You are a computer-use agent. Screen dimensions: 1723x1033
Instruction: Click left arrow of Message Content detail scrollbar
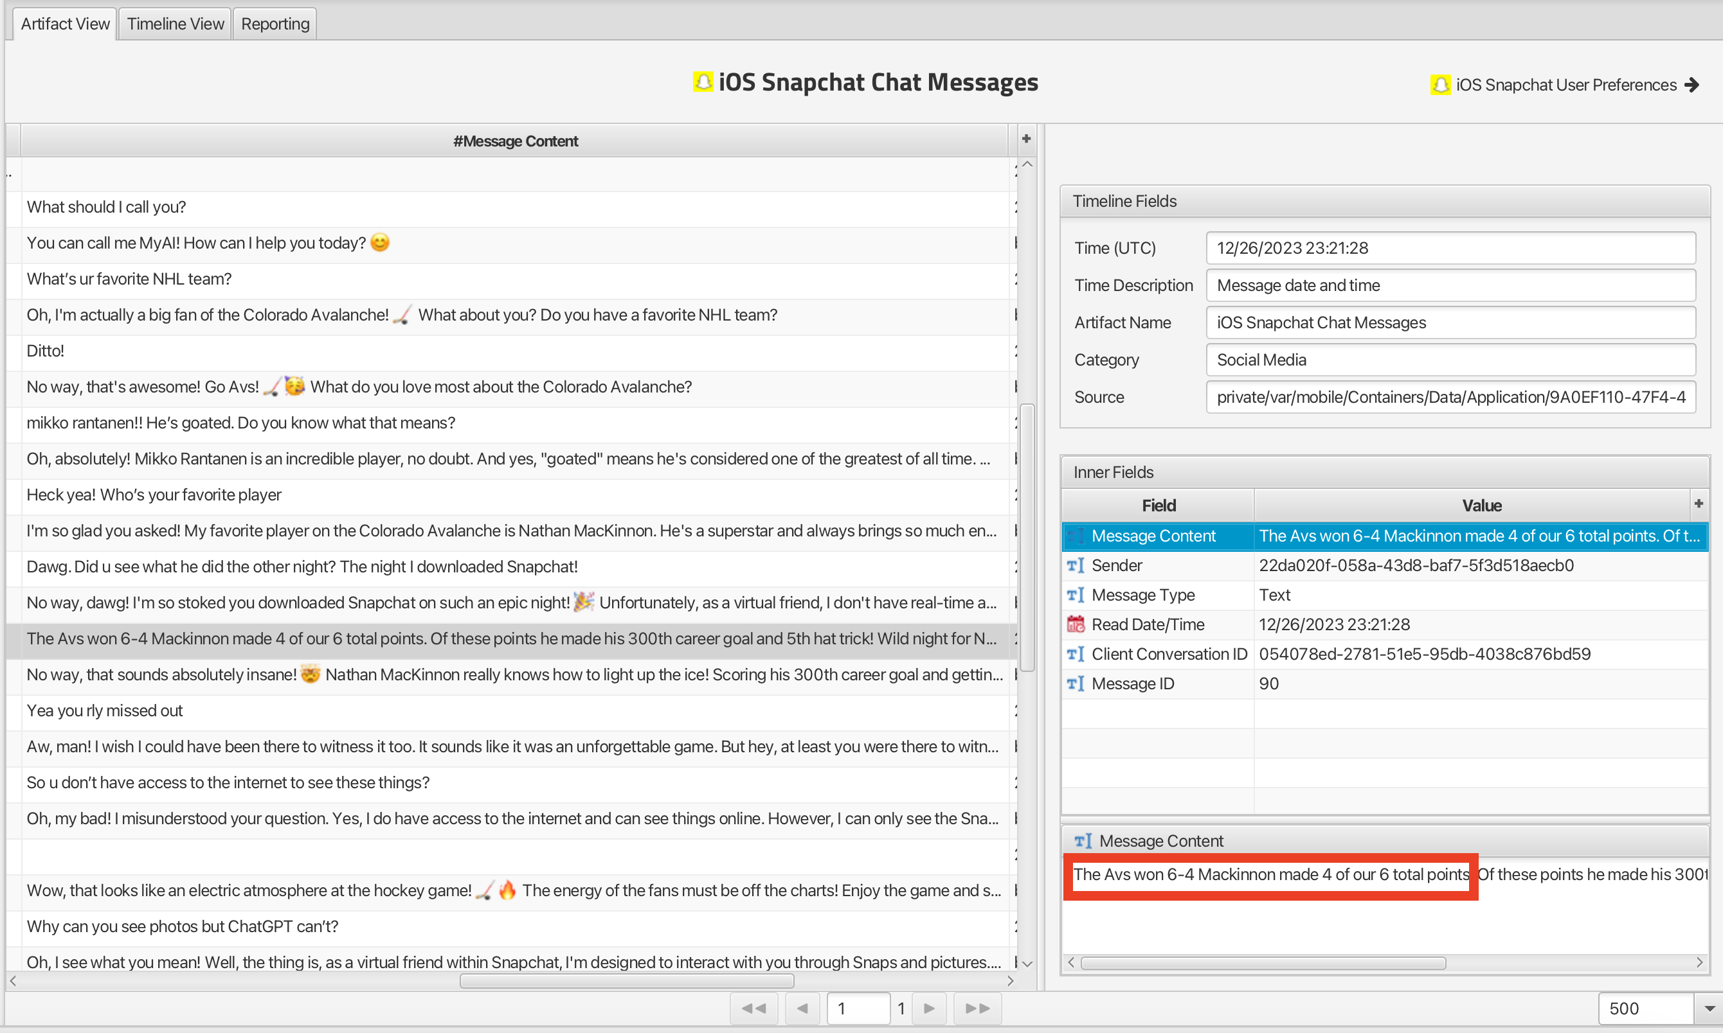point(1071,963)
